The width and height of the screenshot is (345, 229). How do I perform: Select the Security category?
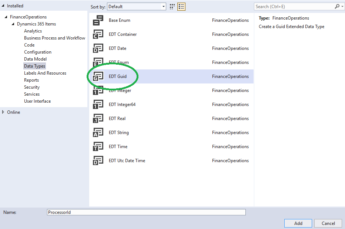(x=32, y=87)
